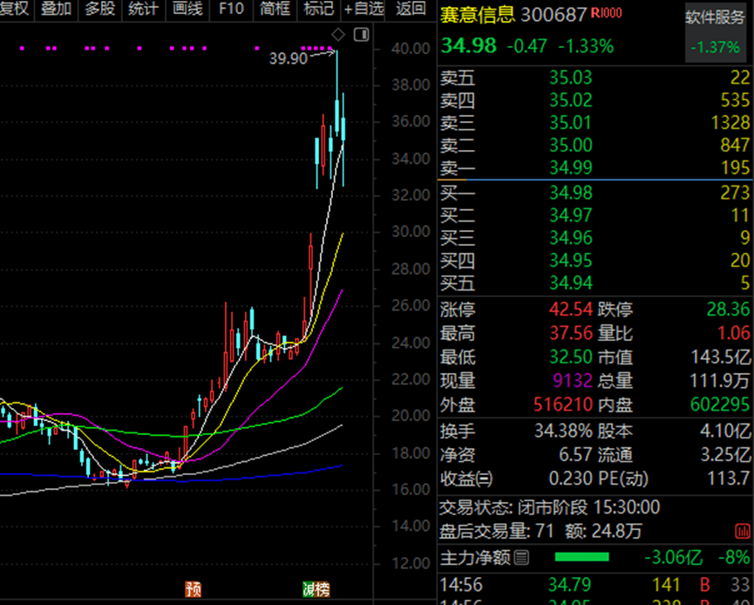Click the orange 预 forecast marker
The width and height of the screenshot is (754, 605).
coord(192,589)
